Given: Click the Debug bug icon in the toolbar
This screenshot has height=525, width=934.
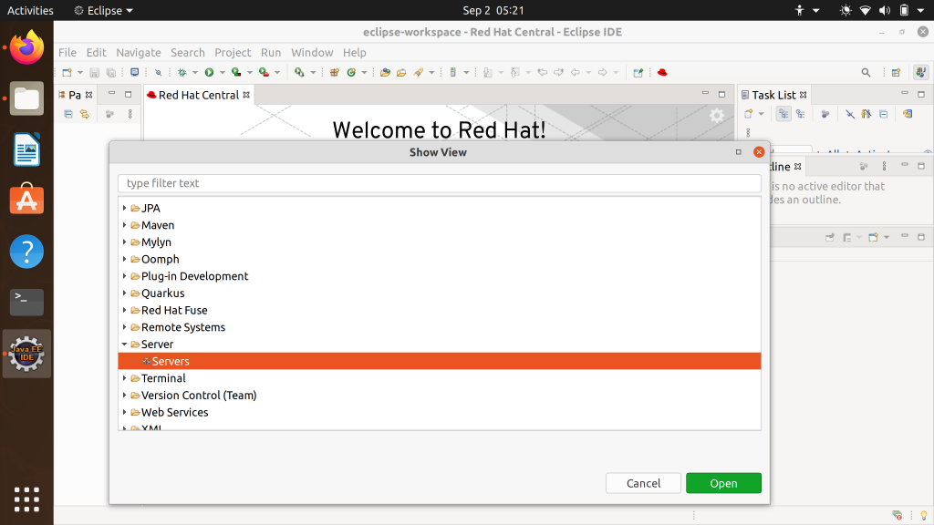Looking at the screenshot, I should pos(182,72).
